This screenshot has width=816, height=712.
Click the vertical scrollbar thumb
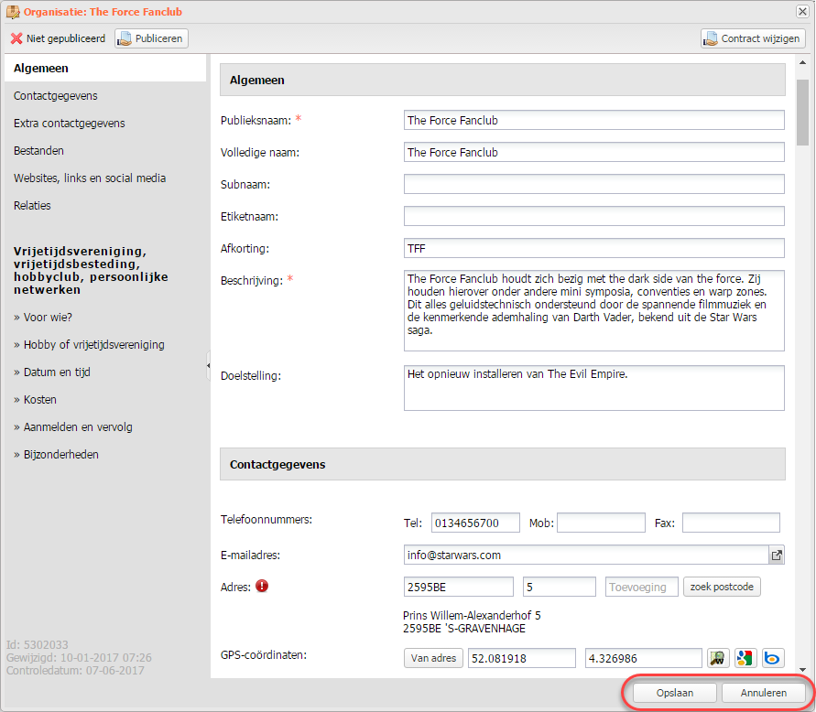click(802, 113)
